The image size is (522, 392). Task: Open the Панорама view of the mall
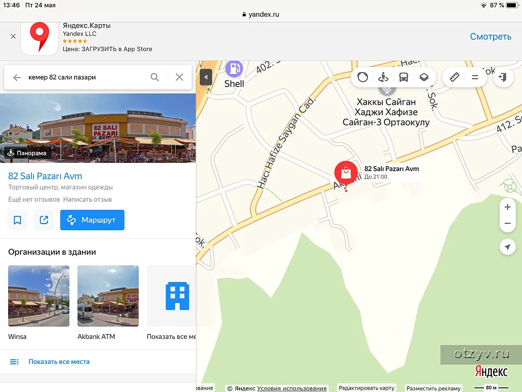point(27,153)
